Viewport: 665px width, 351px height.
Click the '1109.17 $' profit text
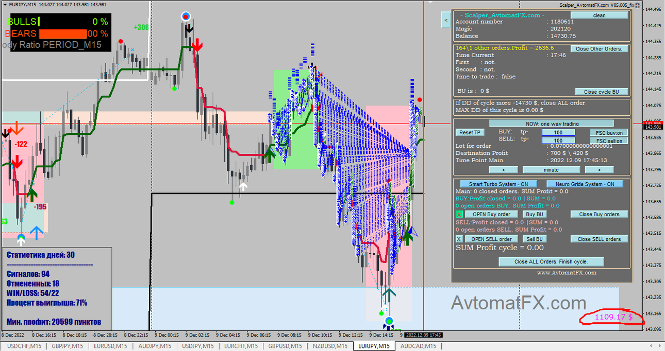613,317
